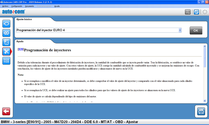Expand the Ajuste básico dropdown arrow
209x125 pixels.
180,30
